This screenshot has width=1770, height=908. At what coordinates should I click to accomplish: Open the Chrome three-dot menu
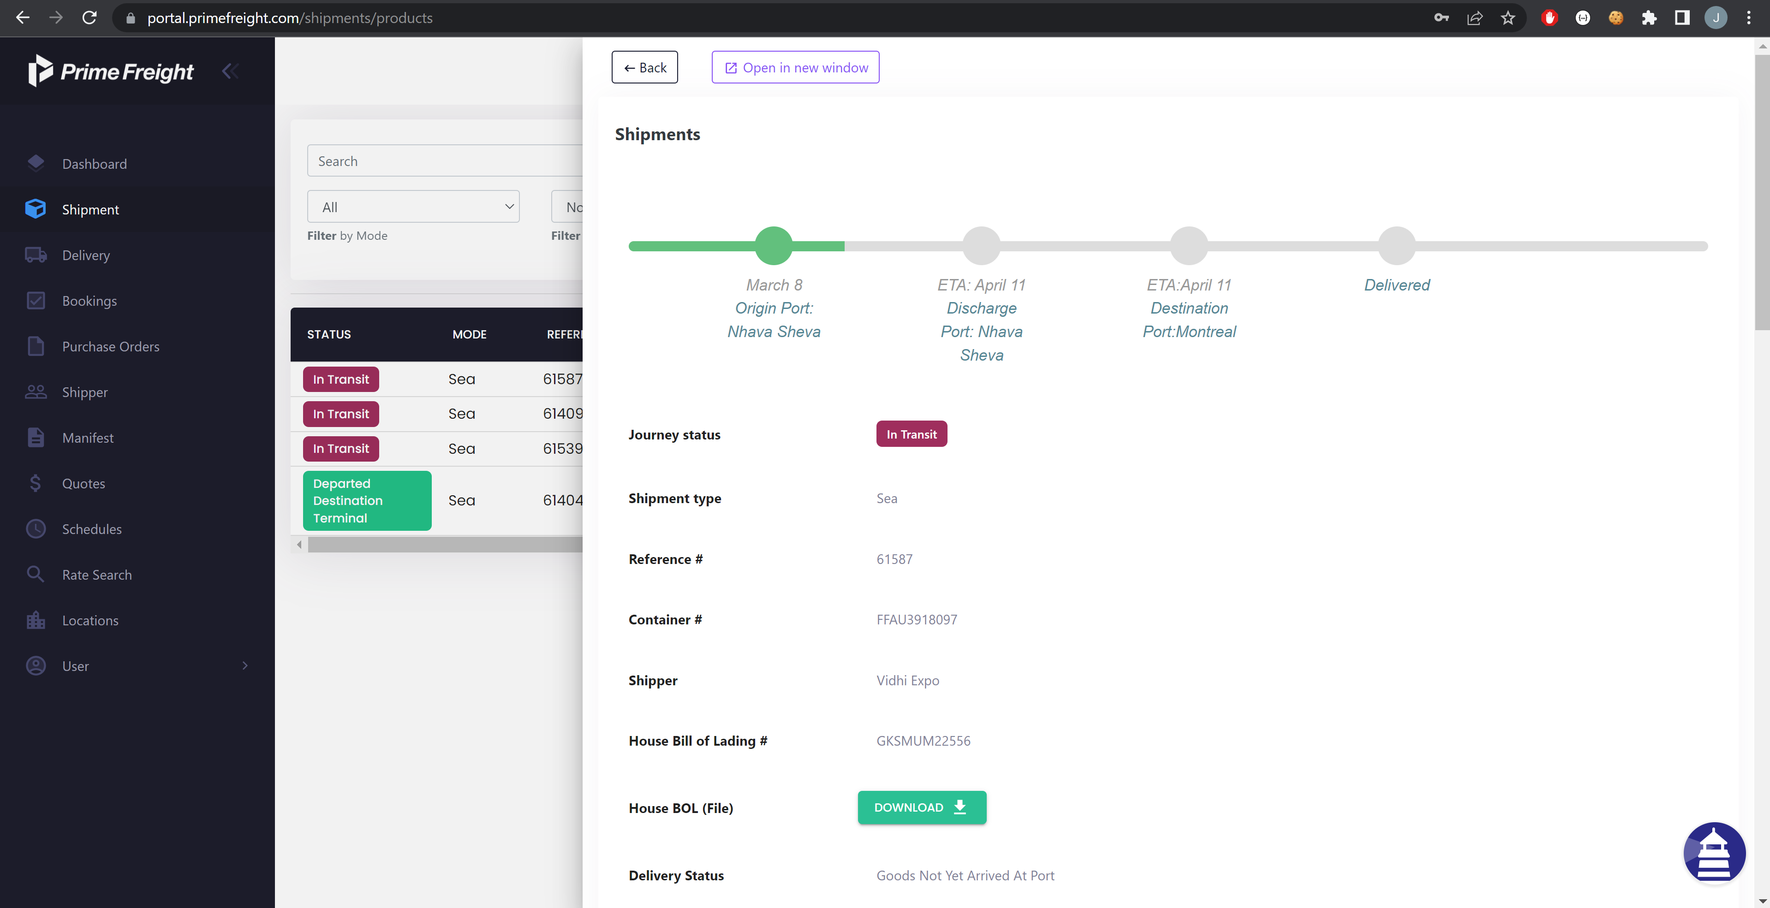click(x=1749, y=18)
